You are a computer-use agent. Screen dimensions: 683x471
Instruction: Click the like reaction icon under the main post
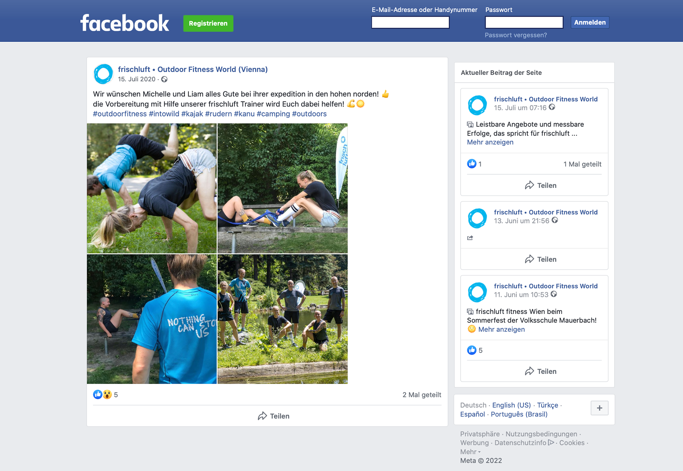[97, 394]
